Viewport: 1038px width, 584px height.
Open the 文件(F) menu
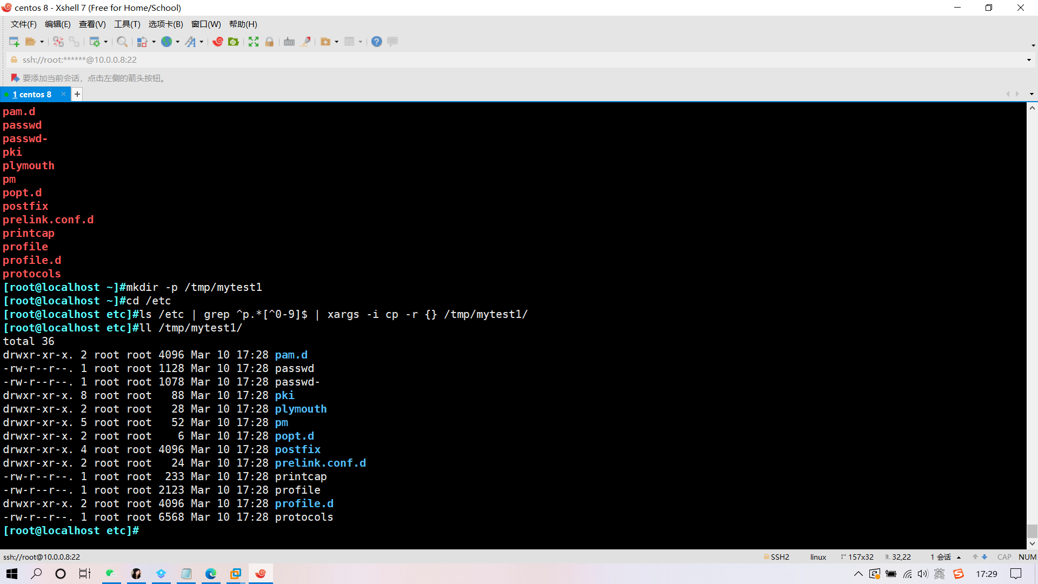23,24
